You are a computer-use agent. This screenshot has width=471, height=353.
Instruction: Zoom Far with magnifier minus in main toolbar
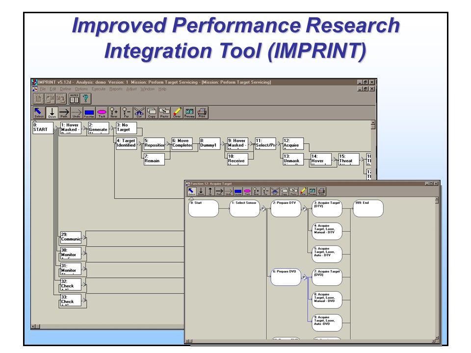tap(126, 113)
